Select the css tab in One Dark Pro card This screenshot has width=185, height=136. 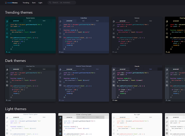coord(30,69)
